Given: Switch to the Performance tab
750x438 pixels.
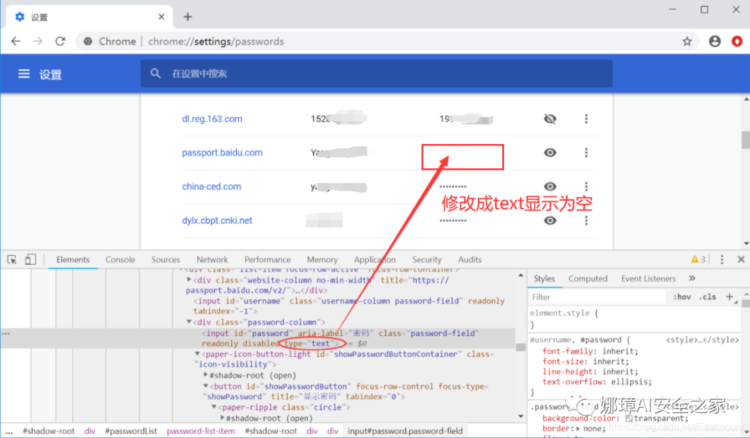Looking at the screenshot, I should click(267, 260).
